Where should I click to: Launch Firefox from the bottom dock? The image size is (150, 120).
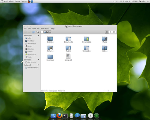pos(59,116)
